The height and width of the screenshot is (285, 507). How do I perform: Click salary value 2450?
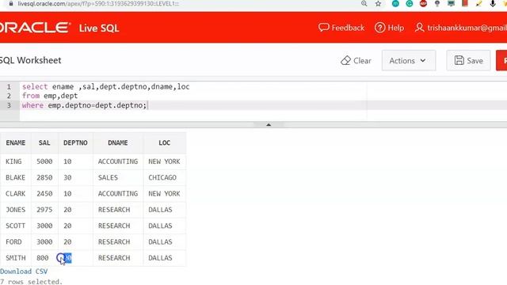click(x=44, y=193)
